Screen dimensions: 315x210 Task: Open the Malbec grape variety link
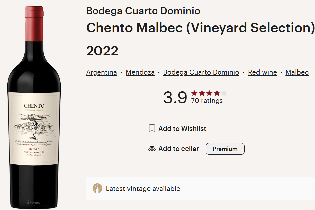[297, 72]
